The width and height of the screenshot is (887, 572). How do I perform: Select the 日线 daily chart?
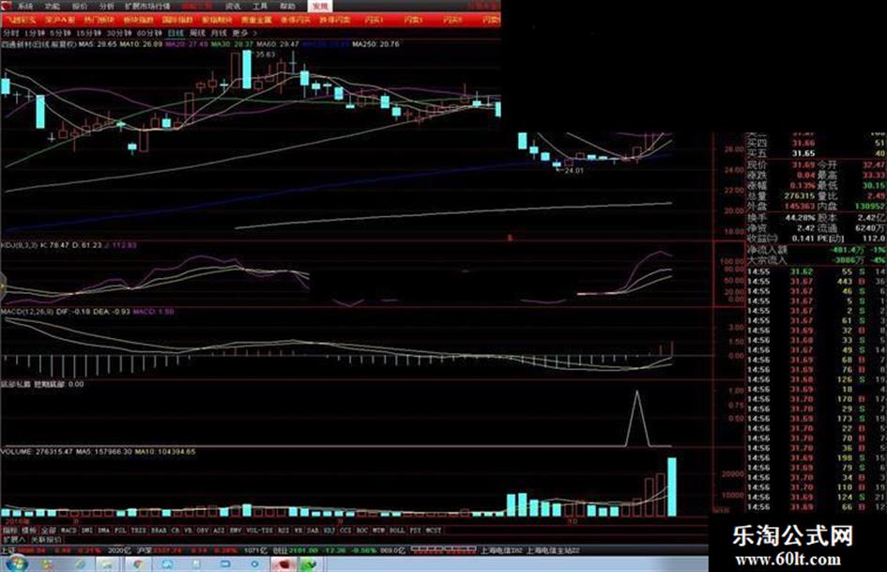[176, 34]
